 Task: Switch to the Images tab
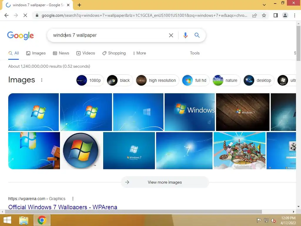pos(36,53)
